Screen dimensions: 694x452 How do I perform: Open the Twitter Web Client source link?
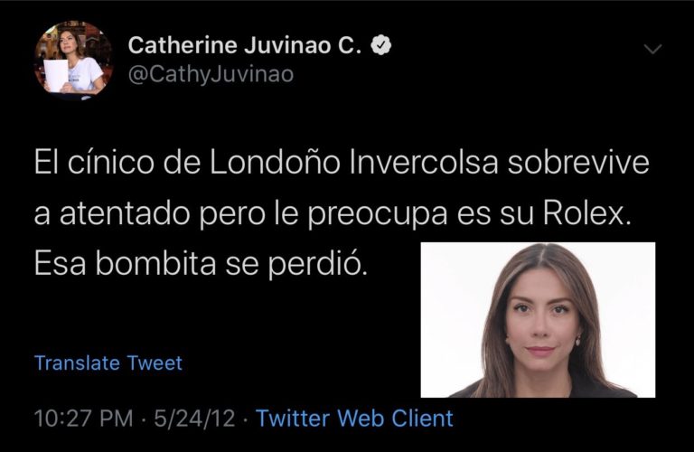354,419
